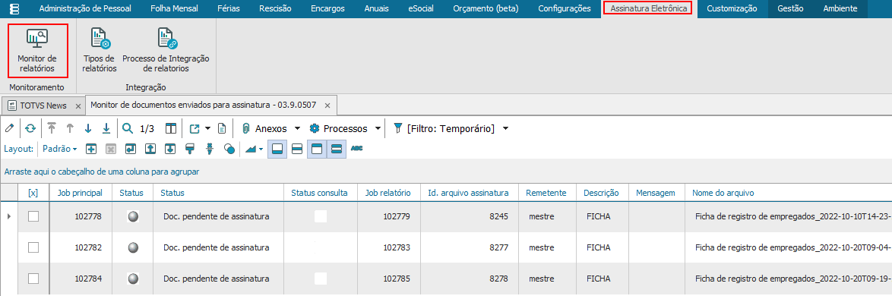Click the [x] select-all column header
The image size is (892, 296).
point(33,194)
